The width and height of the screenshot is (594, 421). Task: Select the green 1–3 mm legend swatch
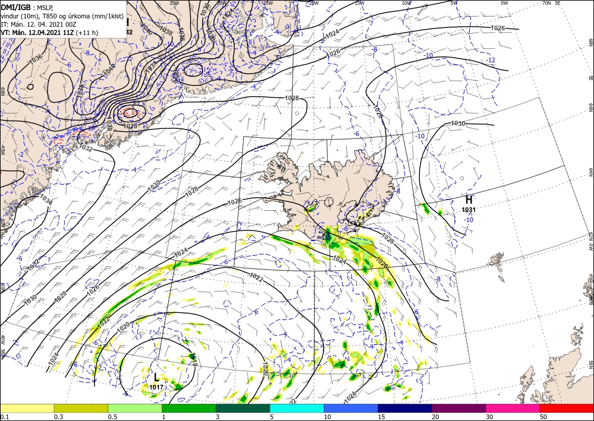click(x=189, y=408)
